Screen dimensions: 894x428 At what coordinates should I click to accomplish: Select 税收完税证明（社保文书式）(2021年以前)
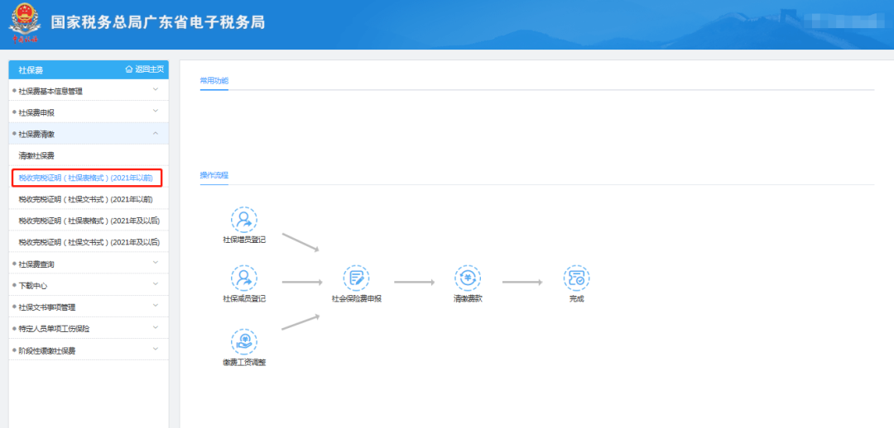click(x=89, y=198)
